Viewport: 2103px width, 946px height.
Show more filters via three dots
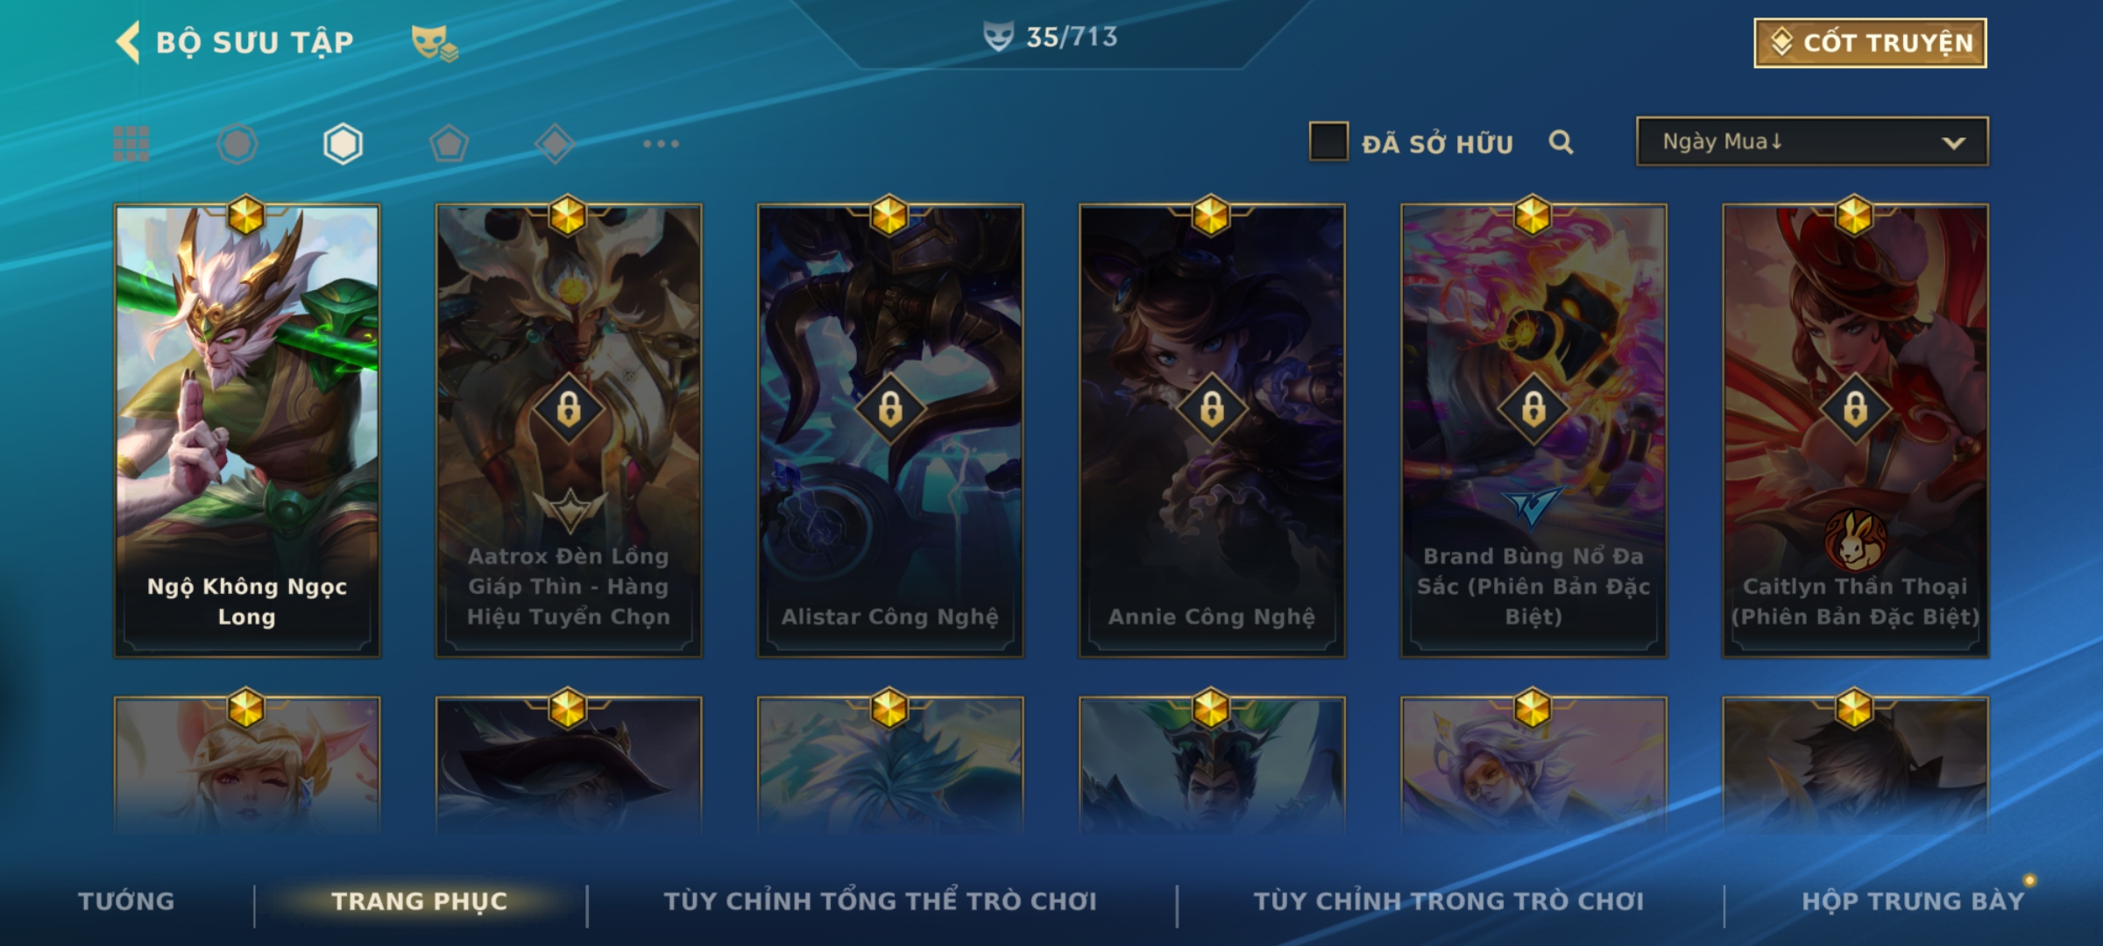coord(661,144)
